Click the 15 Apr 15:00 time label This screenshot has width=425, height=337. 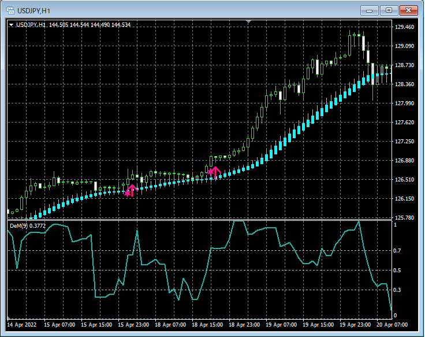point(96,324)
